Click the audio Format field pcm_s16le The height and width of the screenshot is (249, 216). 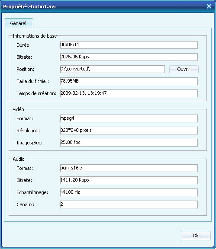[129, 168]
